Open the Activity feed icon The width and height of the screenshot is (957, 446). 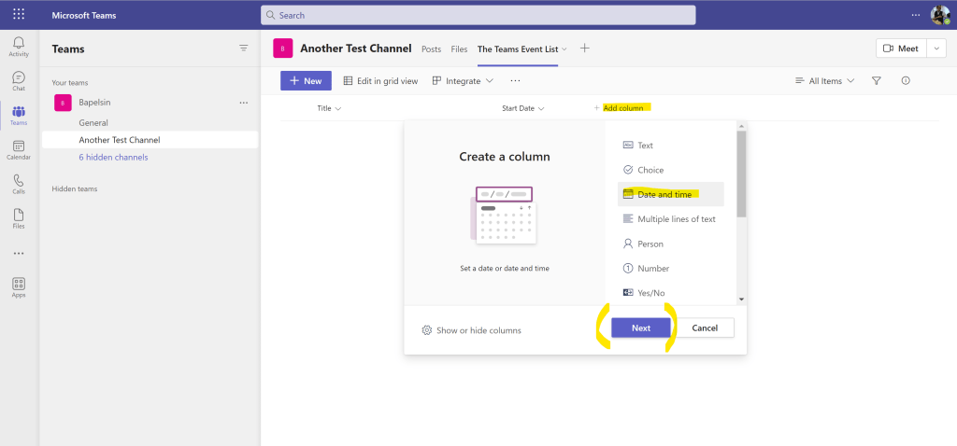19,47
